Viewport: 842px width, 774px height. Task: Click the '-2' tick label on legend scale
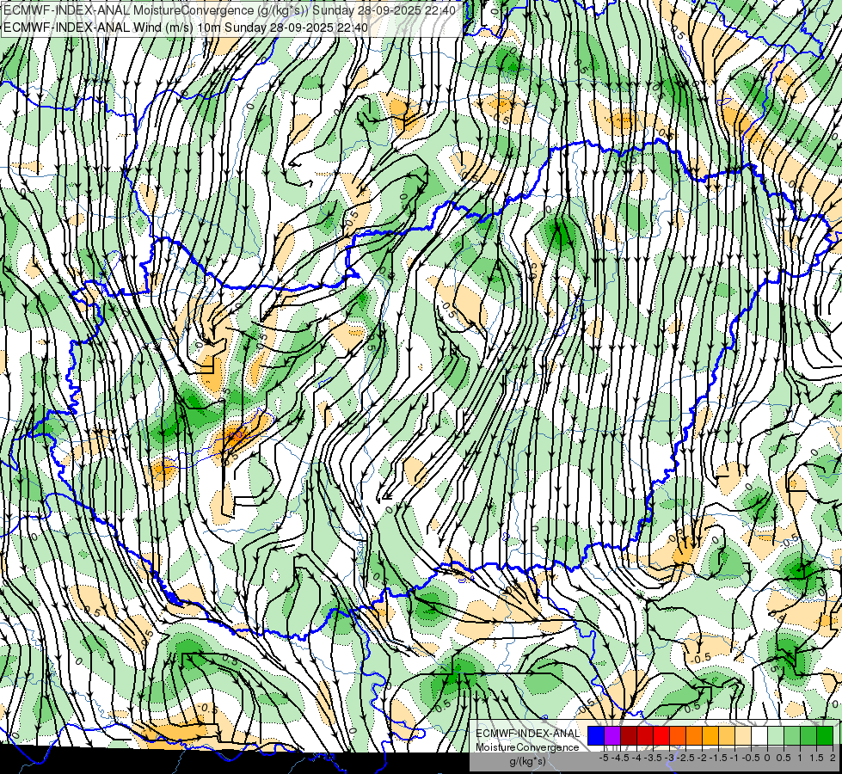(x=702, y=758)
